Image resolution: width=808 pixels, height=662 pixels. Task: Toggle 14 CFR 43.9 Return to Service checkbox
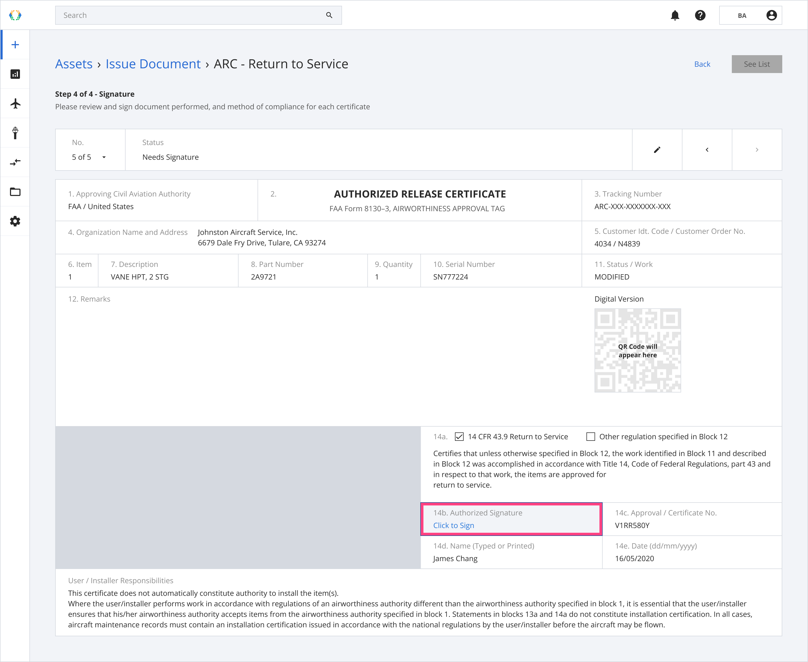pyautogui.click(x=459, y=437)
